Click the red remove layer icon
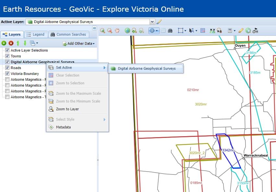 click(x=11, y=43)
